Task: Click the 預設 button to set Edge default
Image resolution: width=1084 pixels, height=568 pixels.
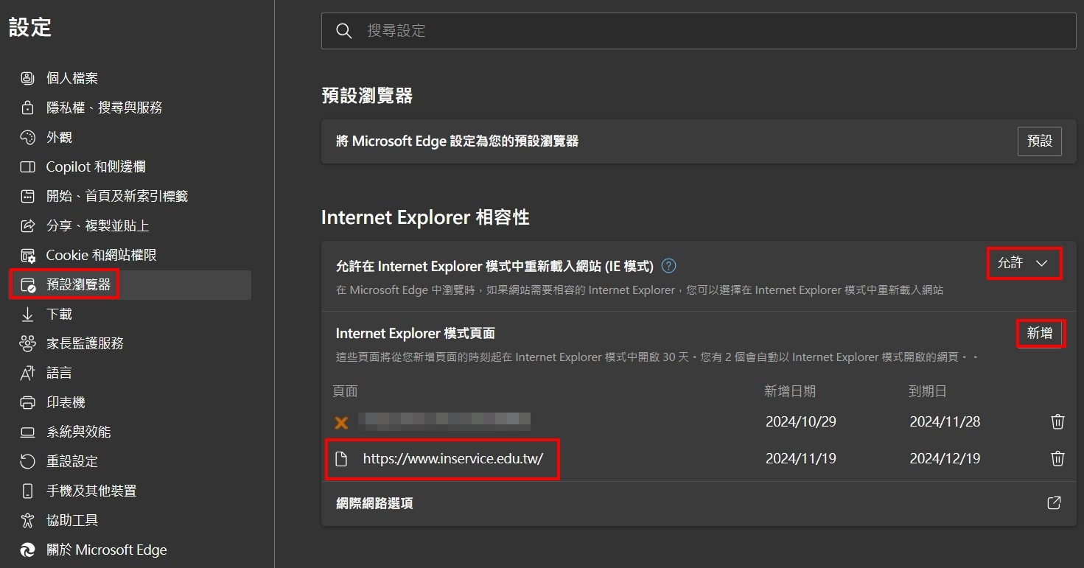Action: (x=1040, y=141)
